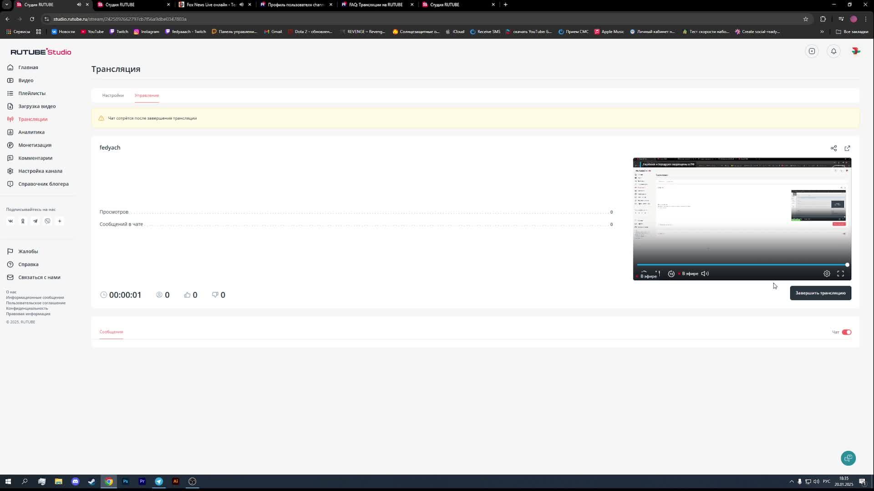
Task: Toggle the Чат switch off
Action: [x=846, y=332]
